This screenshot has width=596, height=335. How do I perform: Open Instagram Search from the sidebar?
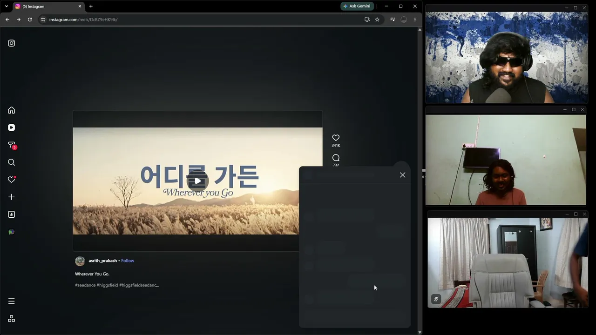[x=12, y=162]
